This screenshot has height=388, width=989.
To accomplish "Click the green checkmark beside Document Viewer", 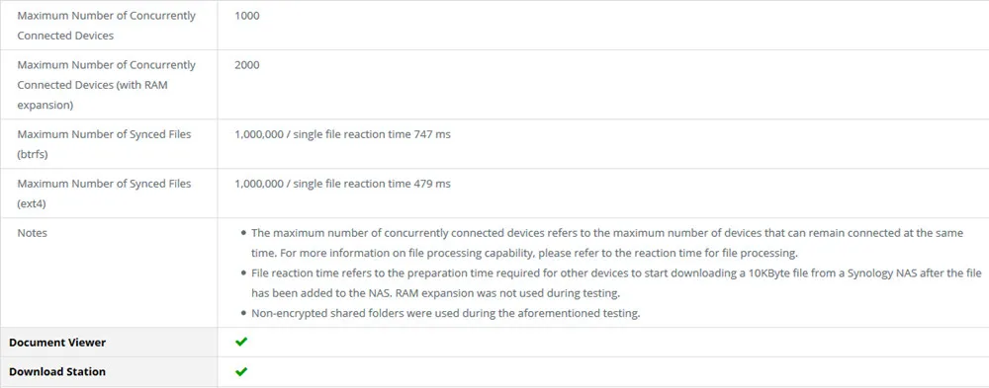I will [241, 342].
